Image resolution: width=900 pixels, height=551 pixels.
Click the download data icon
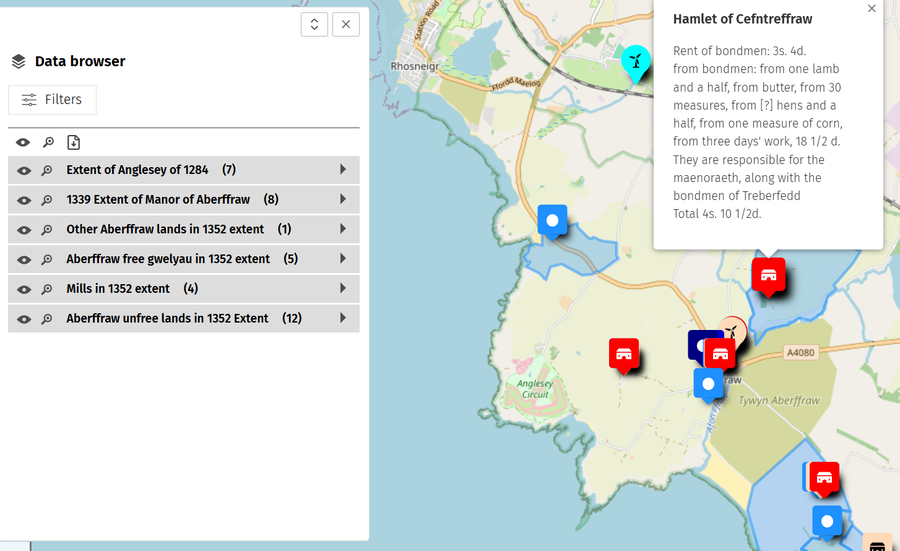[74, 142]
